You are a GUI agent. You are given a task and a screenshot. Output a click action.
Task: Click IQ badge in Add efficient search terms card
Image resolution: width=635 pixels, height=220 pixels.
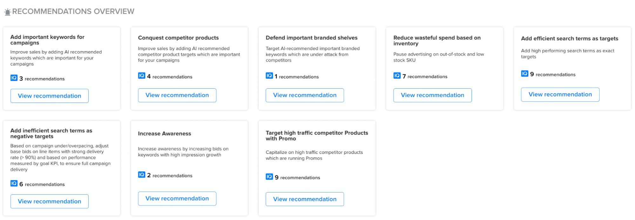[x=525, y=74]
